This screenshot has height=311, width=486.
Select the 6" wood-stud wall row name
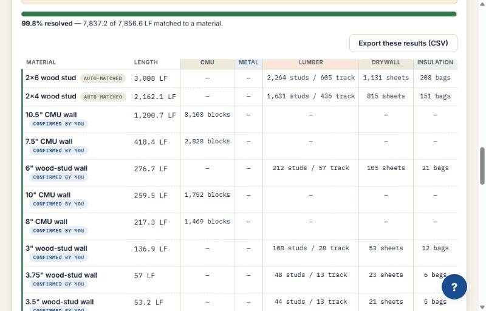coord(56,168)
